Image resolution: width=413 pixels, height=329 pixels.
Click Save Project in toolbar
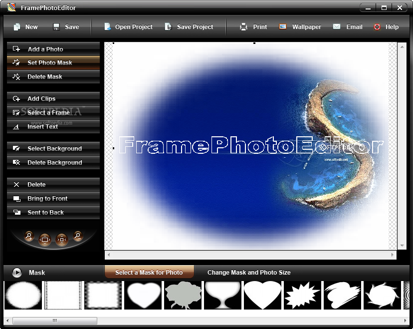point(189,27)
